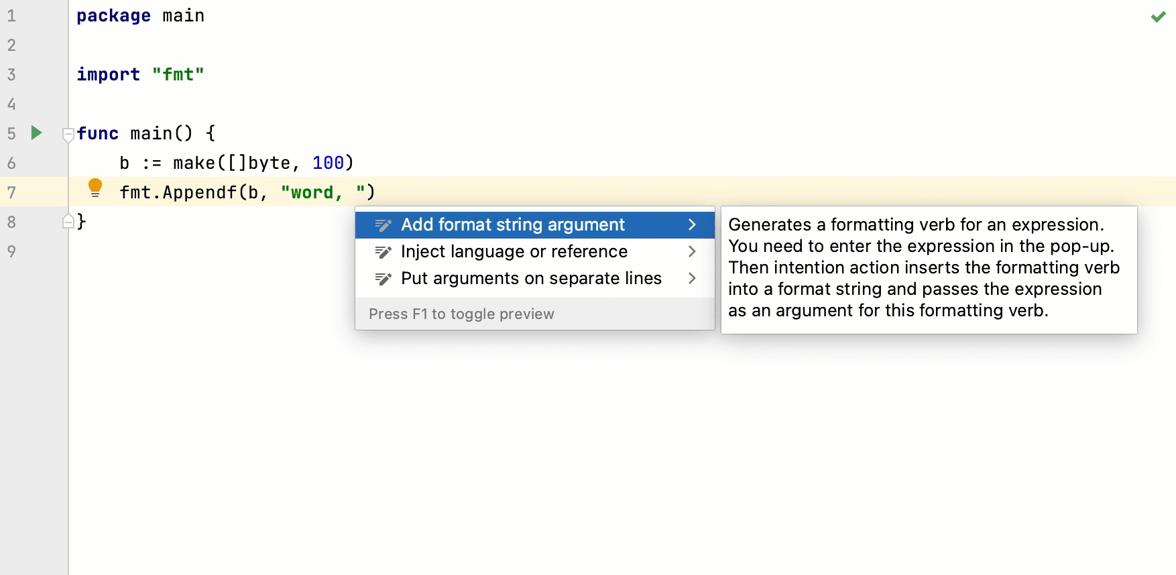Expand submenu arrow for Put arguments on separate lines
Viewport: 1176px width, 575px height.
[x=692, y=279]
